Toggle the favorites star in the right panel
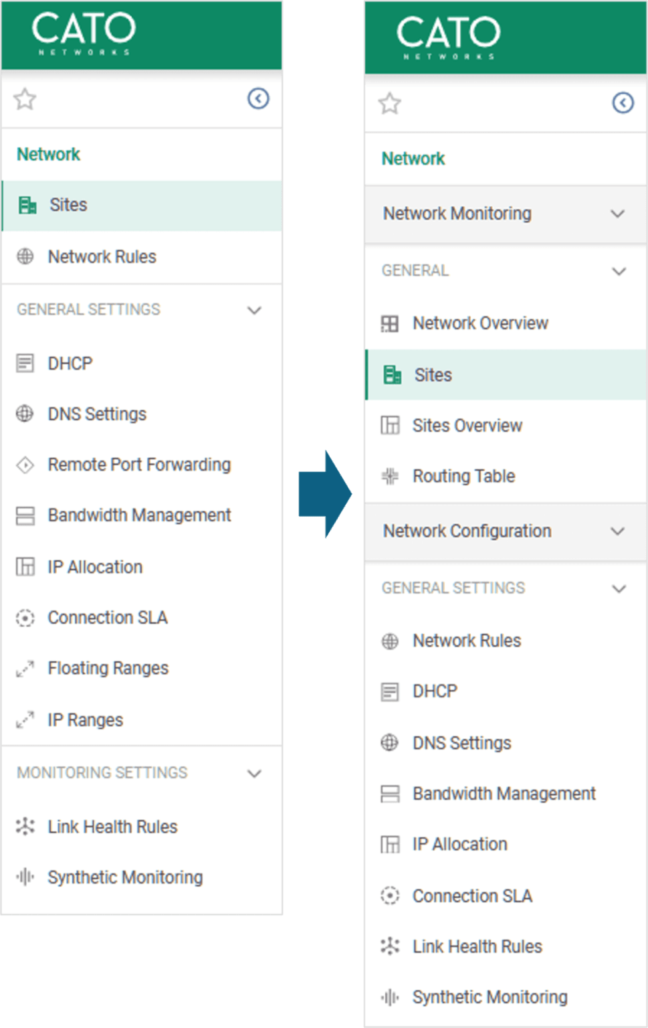Image resolution: width=648 pixels, height=1028 pixels. click(390, 104)
